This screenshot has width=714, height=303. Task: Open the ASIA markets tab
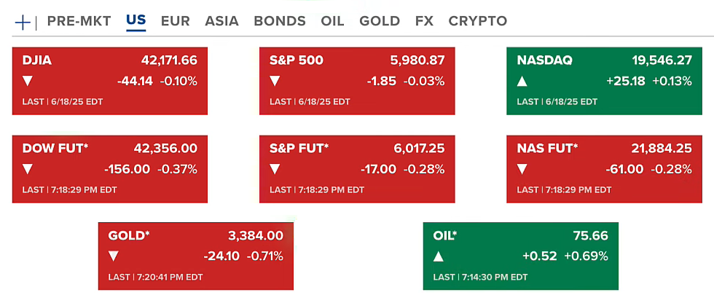click(x=221, y=21)
